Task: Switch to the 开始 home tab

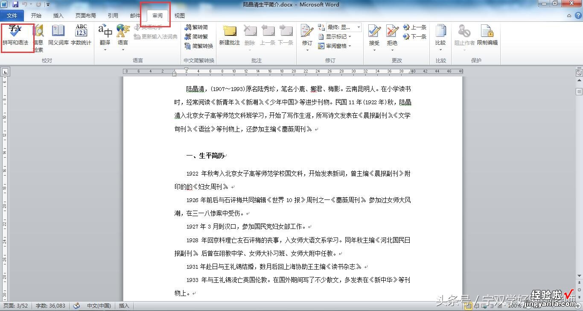Action: point(36,15)
